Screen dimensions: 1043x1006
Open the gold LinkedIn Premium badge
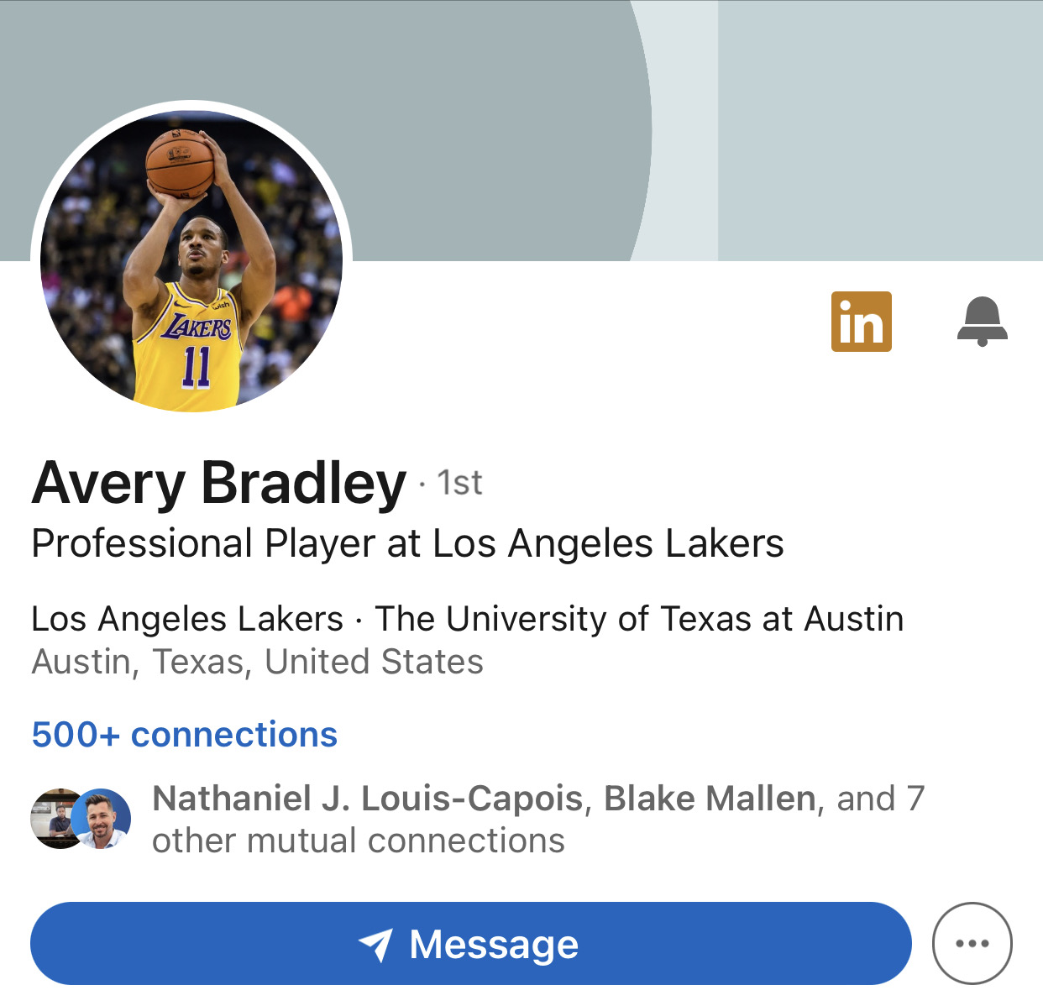861,322
